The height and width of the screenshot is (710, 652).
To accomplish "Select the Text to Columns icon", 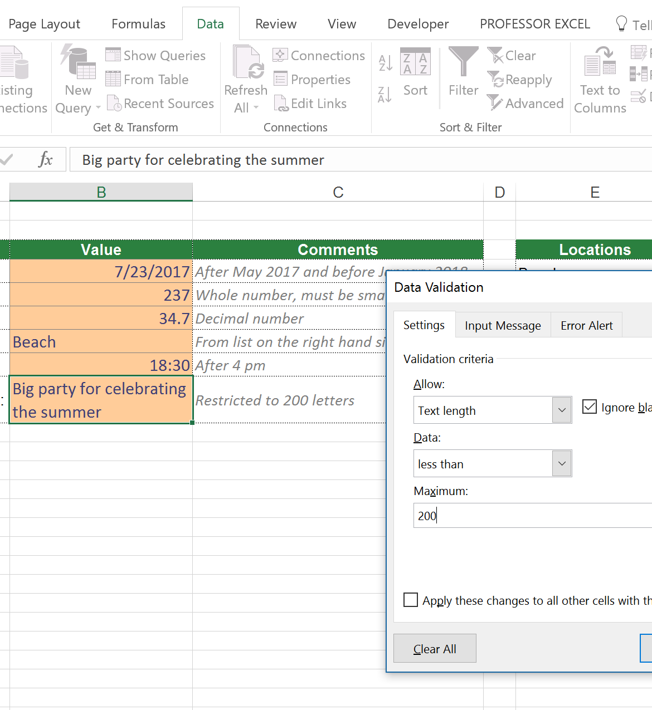I will tap(599, 79).
